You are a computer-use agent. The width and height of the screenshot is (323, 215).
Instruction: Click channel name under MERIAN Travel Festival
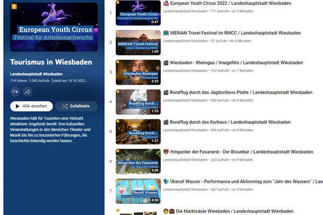(x=185, y=41)
